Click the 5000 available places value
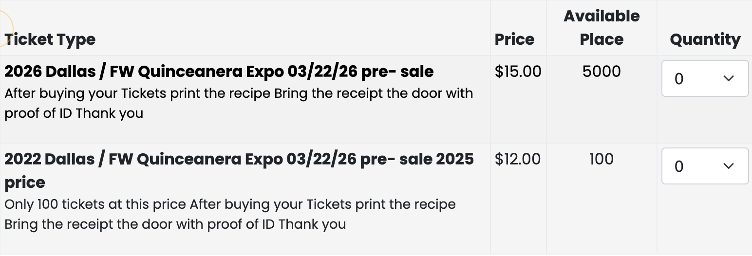 click(x=602, y=72)
